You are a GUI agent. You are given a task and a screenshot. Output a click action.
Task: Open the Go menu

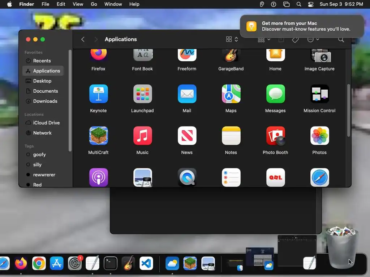(94, 4)
